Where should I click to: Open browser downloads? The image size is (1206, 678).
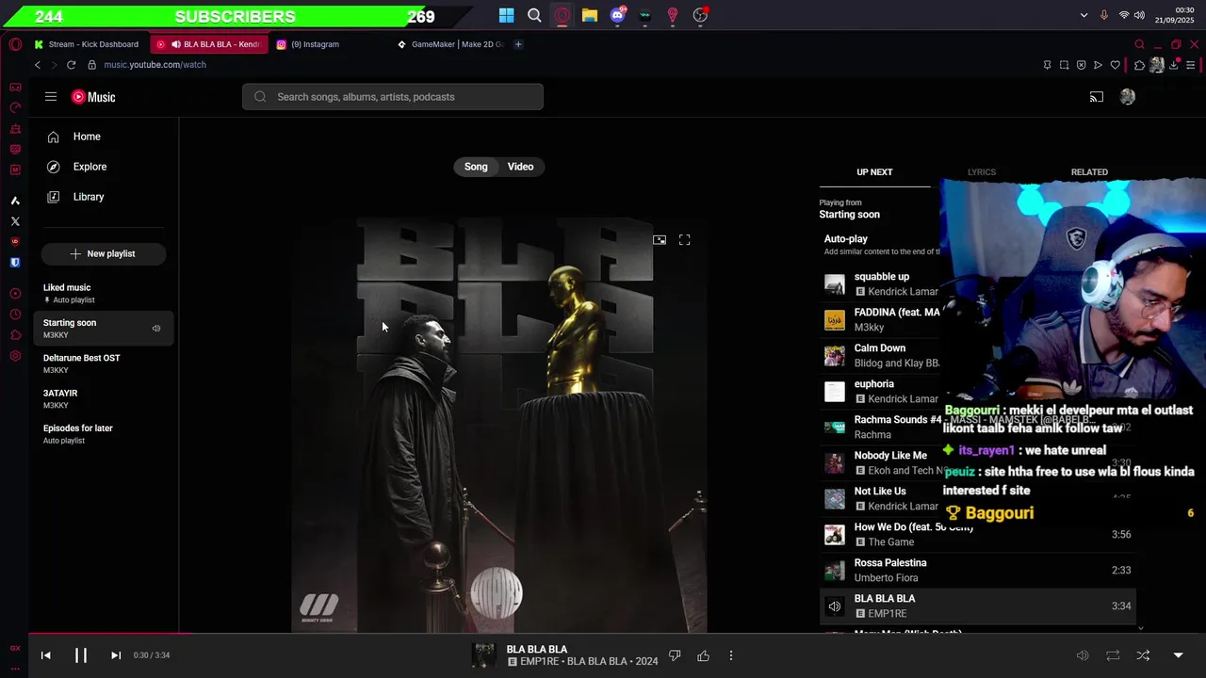click(x=1174, y=65)
